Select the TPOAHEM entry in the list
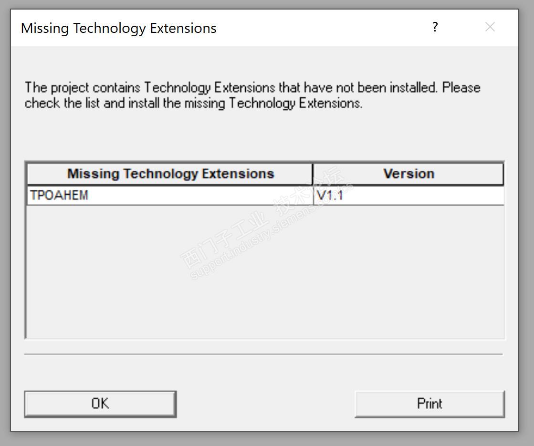Screen dimensions: 534x446 click(x=59, y=196)
